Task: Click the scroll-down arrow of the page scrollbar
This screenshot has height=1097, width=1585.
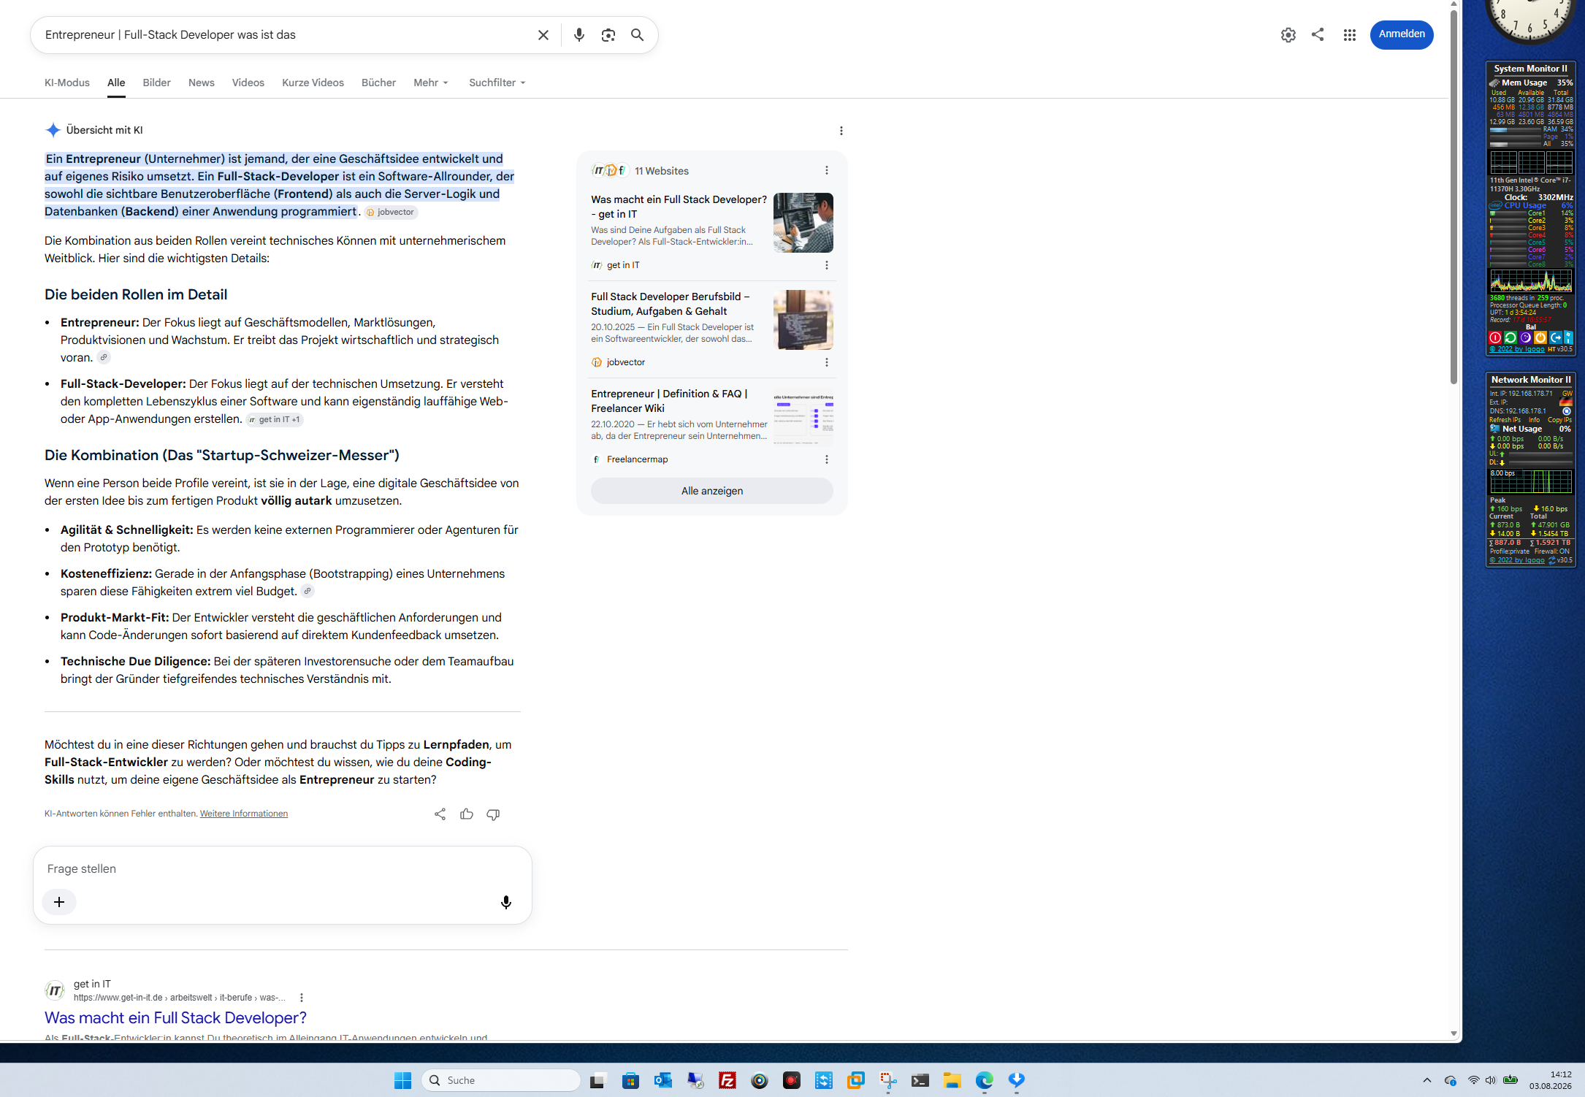Action: pyautogui.click(x=1454, y=1033)
